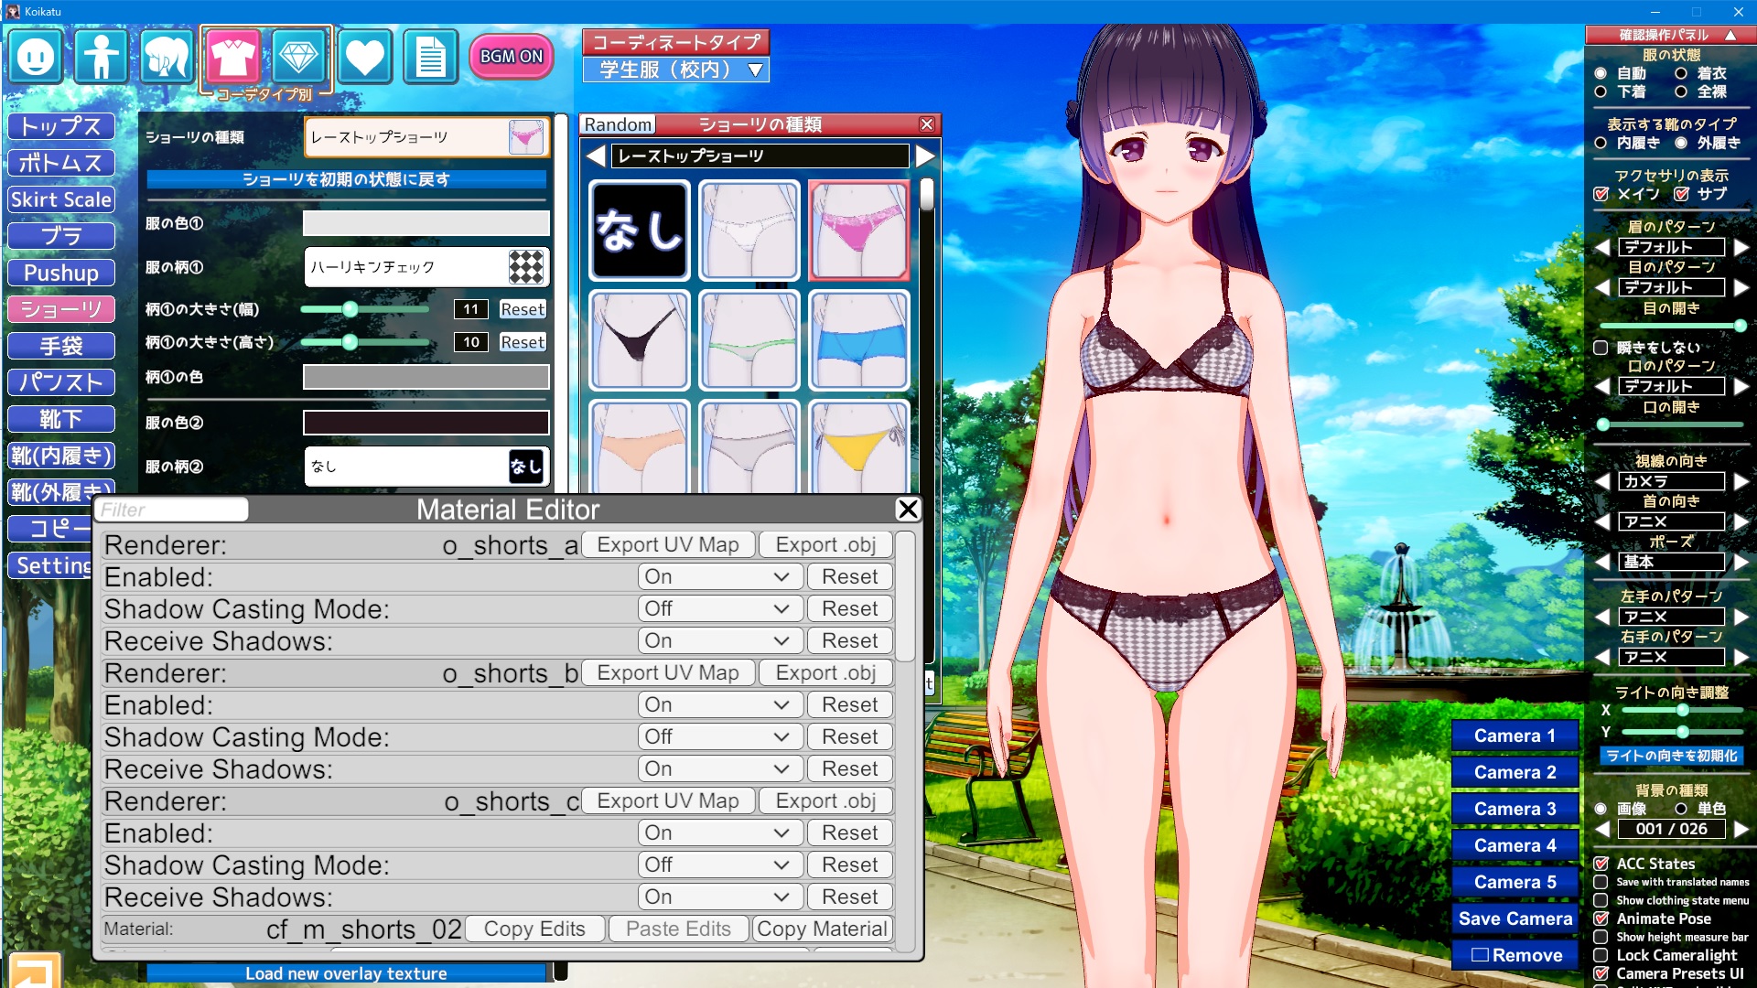This screenshot has height=988, width=1757.
Task: Click Export UV Map for o_shorts_a
Action: coord(668,545)
